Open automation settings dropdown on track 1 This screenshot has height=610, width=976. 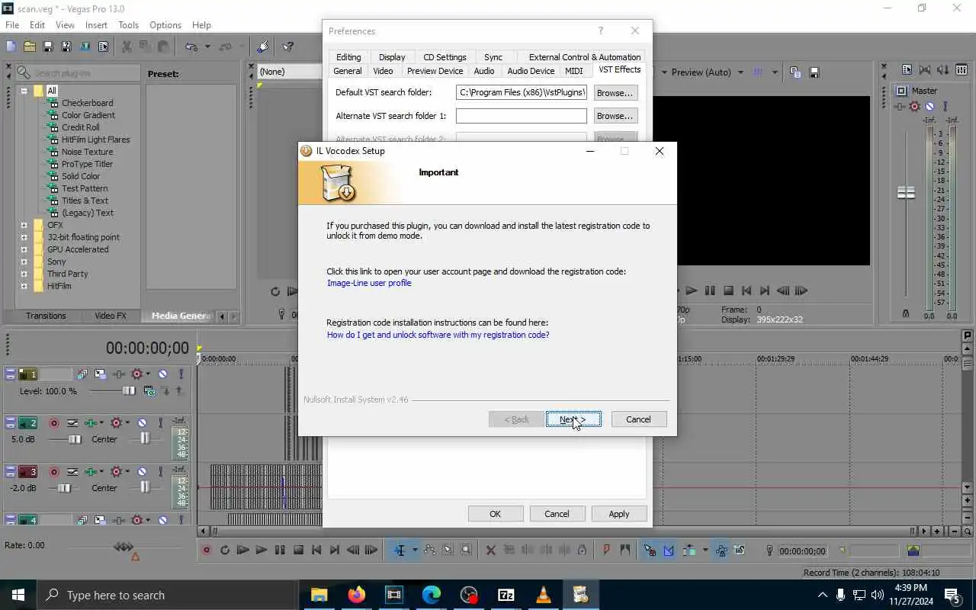coord(148,374)
